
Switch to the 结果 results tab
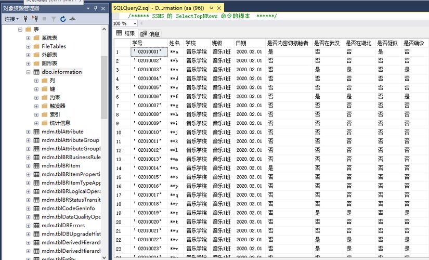(126, 33)
